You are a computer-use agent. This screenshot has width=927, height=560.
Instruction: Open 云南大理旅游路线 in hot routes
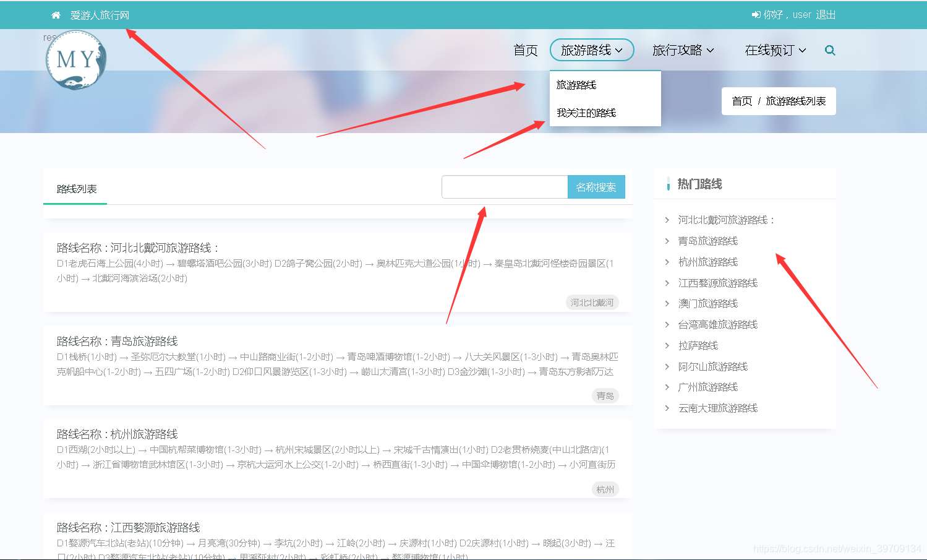pyautogui.click(x=718, y=408)
